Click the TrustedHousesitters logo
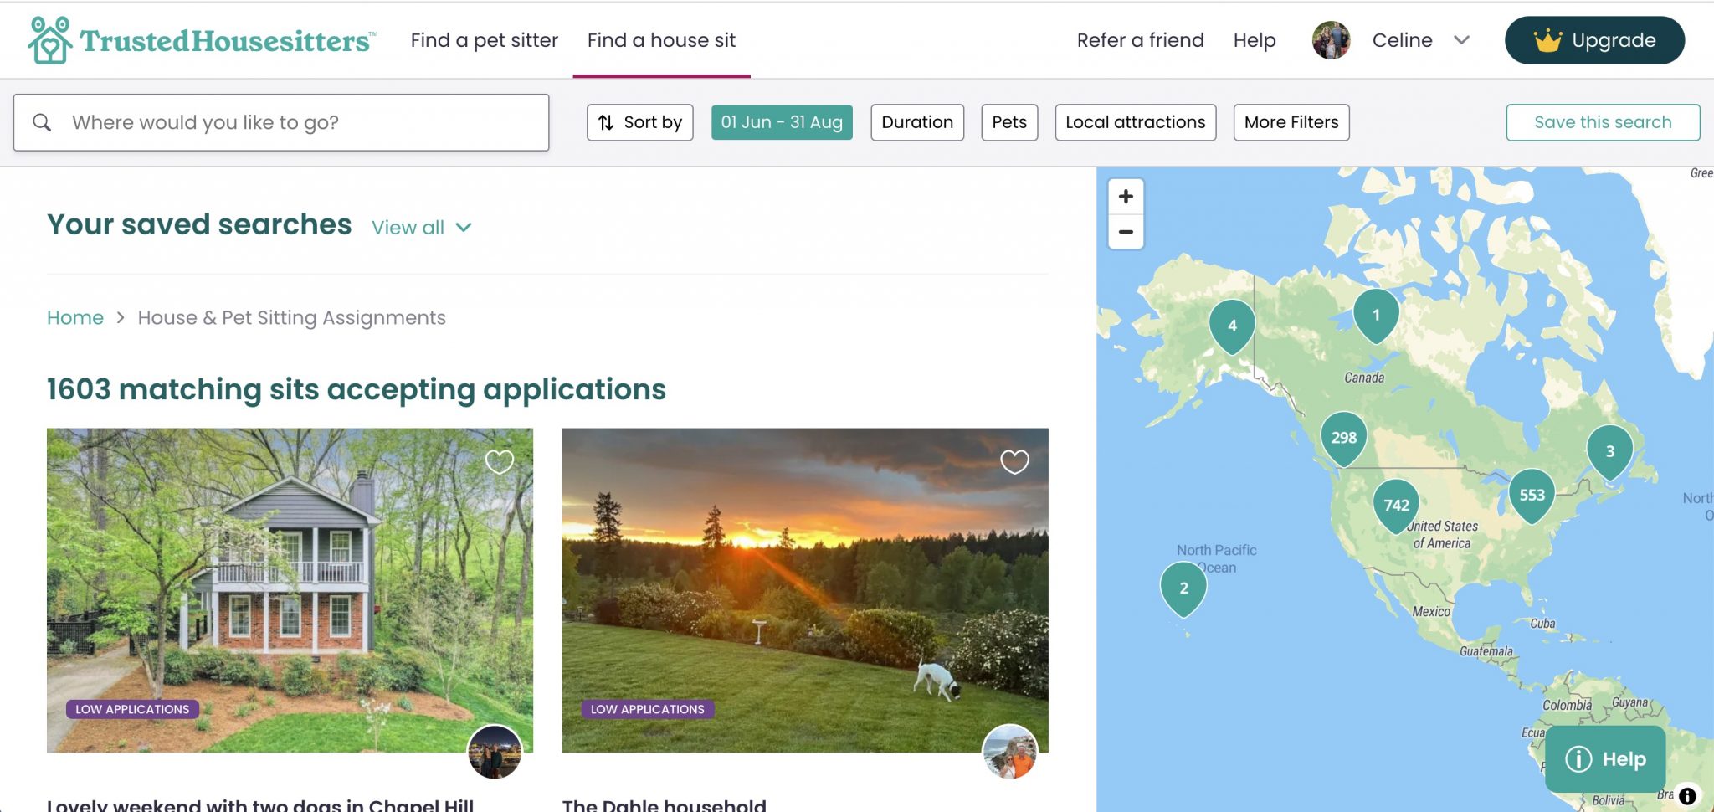 202,39
